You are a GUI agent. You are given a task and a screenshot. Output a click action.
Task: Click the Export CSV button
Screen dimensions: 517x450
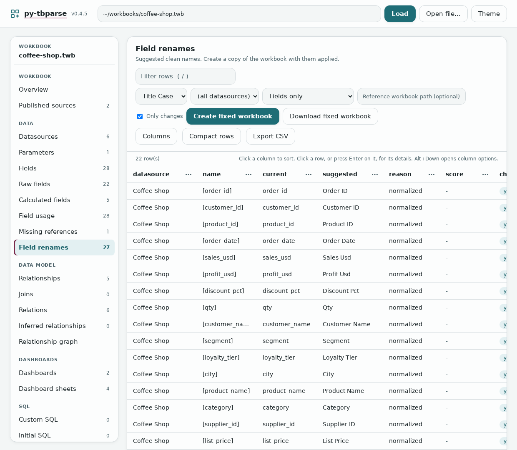[271, 136]
